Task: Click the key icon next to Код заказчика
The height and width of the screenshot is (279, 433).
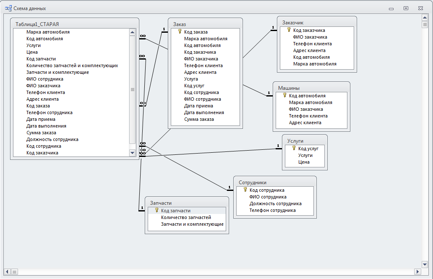Action: (289, 30)
